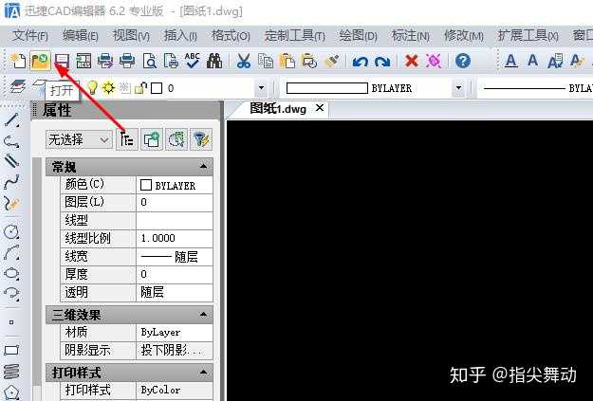Viewport: 593px width, 401px height.
Task: Open the 修改(M) menu
Action: point(464,36)
